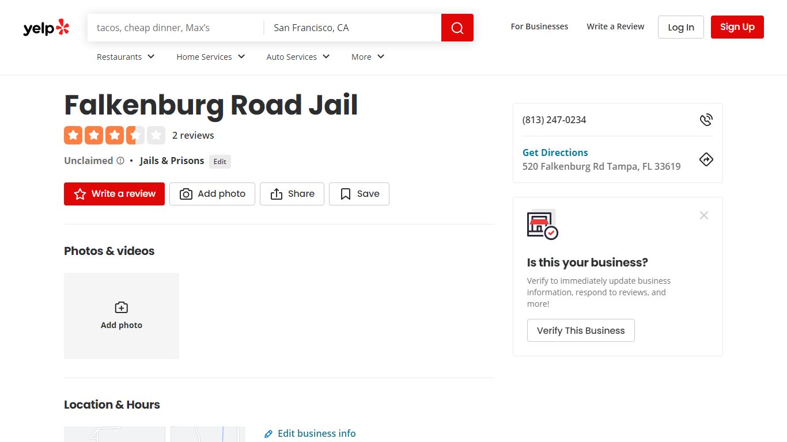Click the Unclaimed status label
Viewport: 787px width, 442px height.
[89, 161]
